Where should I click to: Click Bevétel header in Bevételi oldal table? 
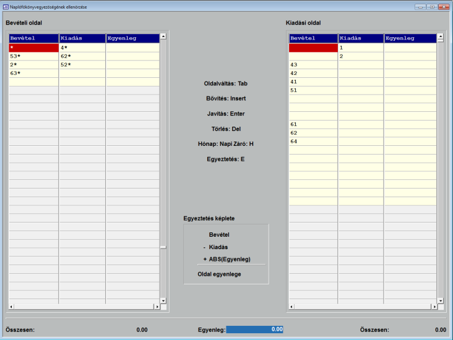pyautogui.click(x=34, y=38)
